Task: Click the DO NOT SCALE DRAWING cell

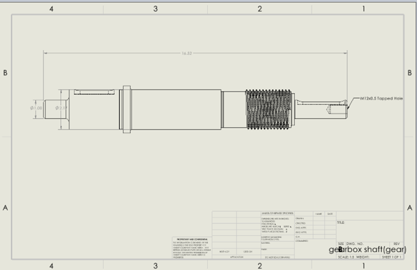Action: [277, 257]
